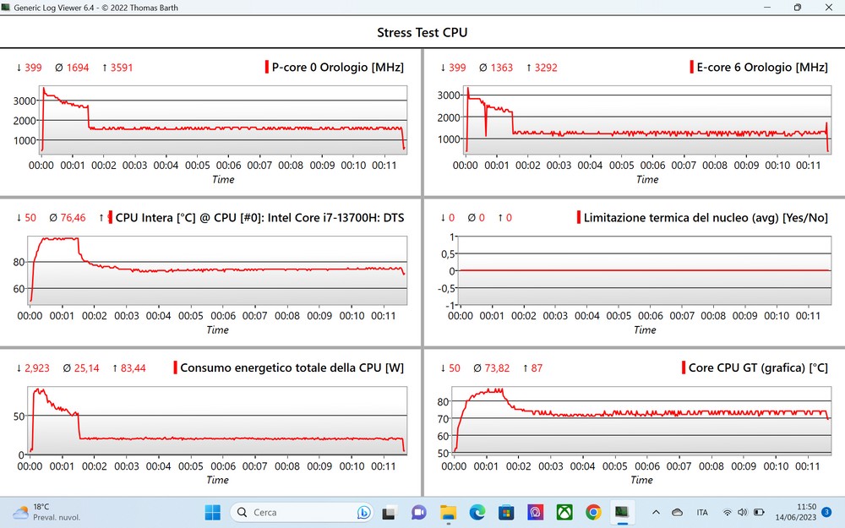The image size is (845, 528).
Task: Open File Explorer from the taskbar
Action: (x=448, y=512)
